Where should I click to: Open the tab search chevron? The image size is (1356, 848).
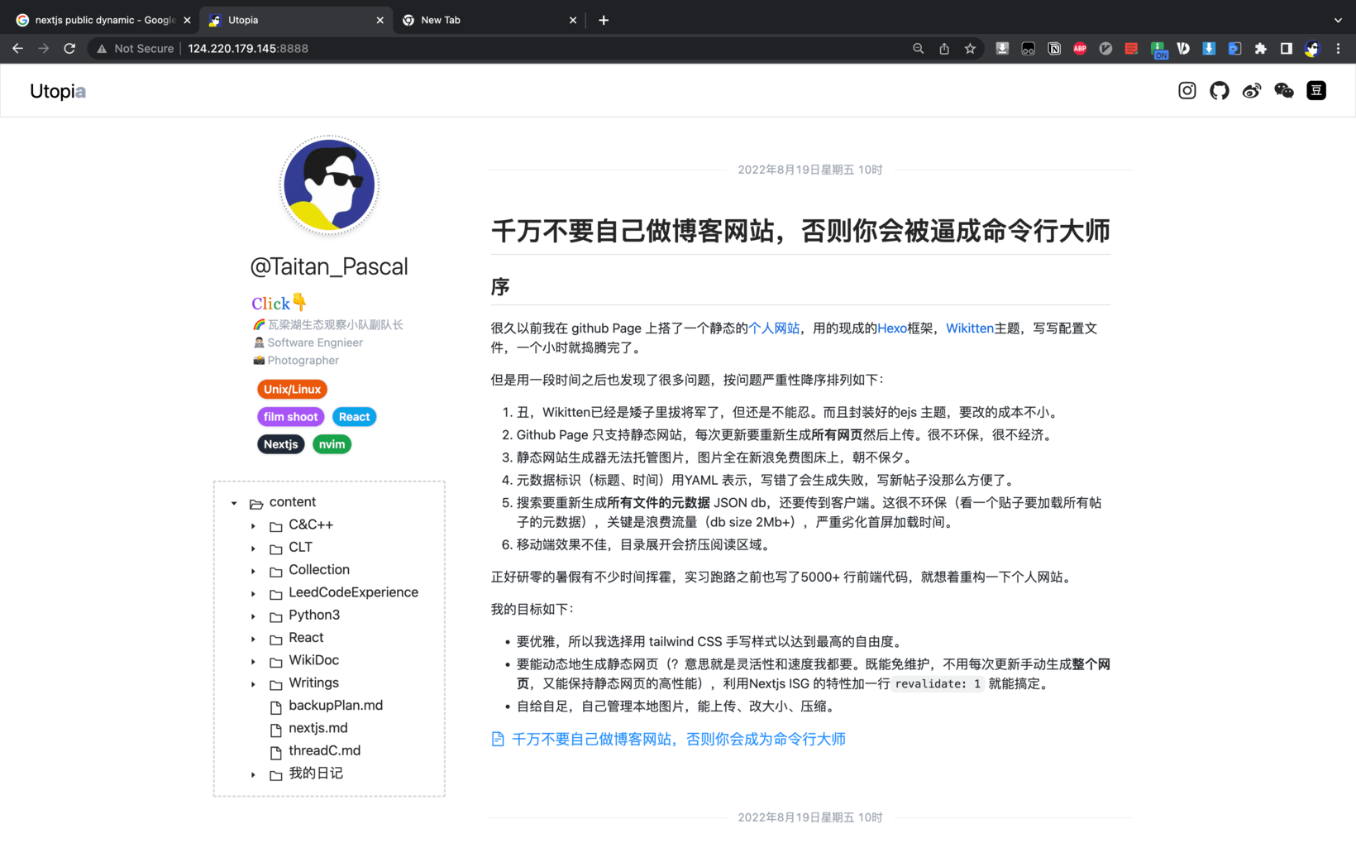pyautogui.click(x=1338, y=20)
